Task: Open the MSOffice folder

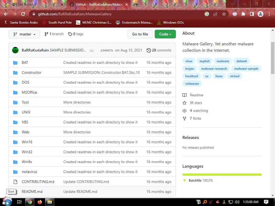Action: [x=29, y=92]
